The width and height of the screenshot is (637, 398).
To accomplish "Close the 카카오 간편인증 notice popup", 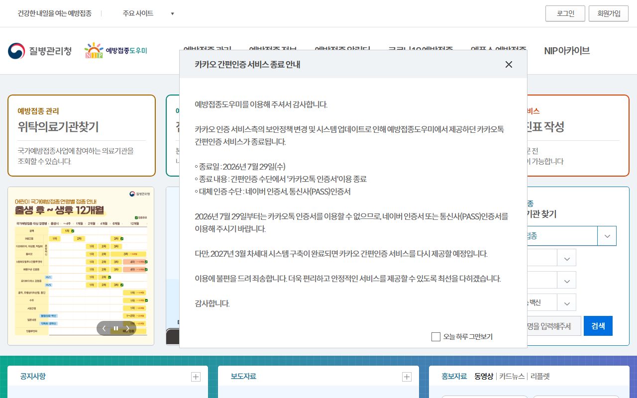I will click(509, 64).
